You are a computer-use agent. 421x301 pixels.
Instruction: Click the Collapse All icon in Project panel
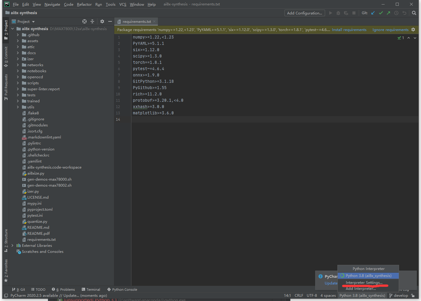[x=92, y=21]
